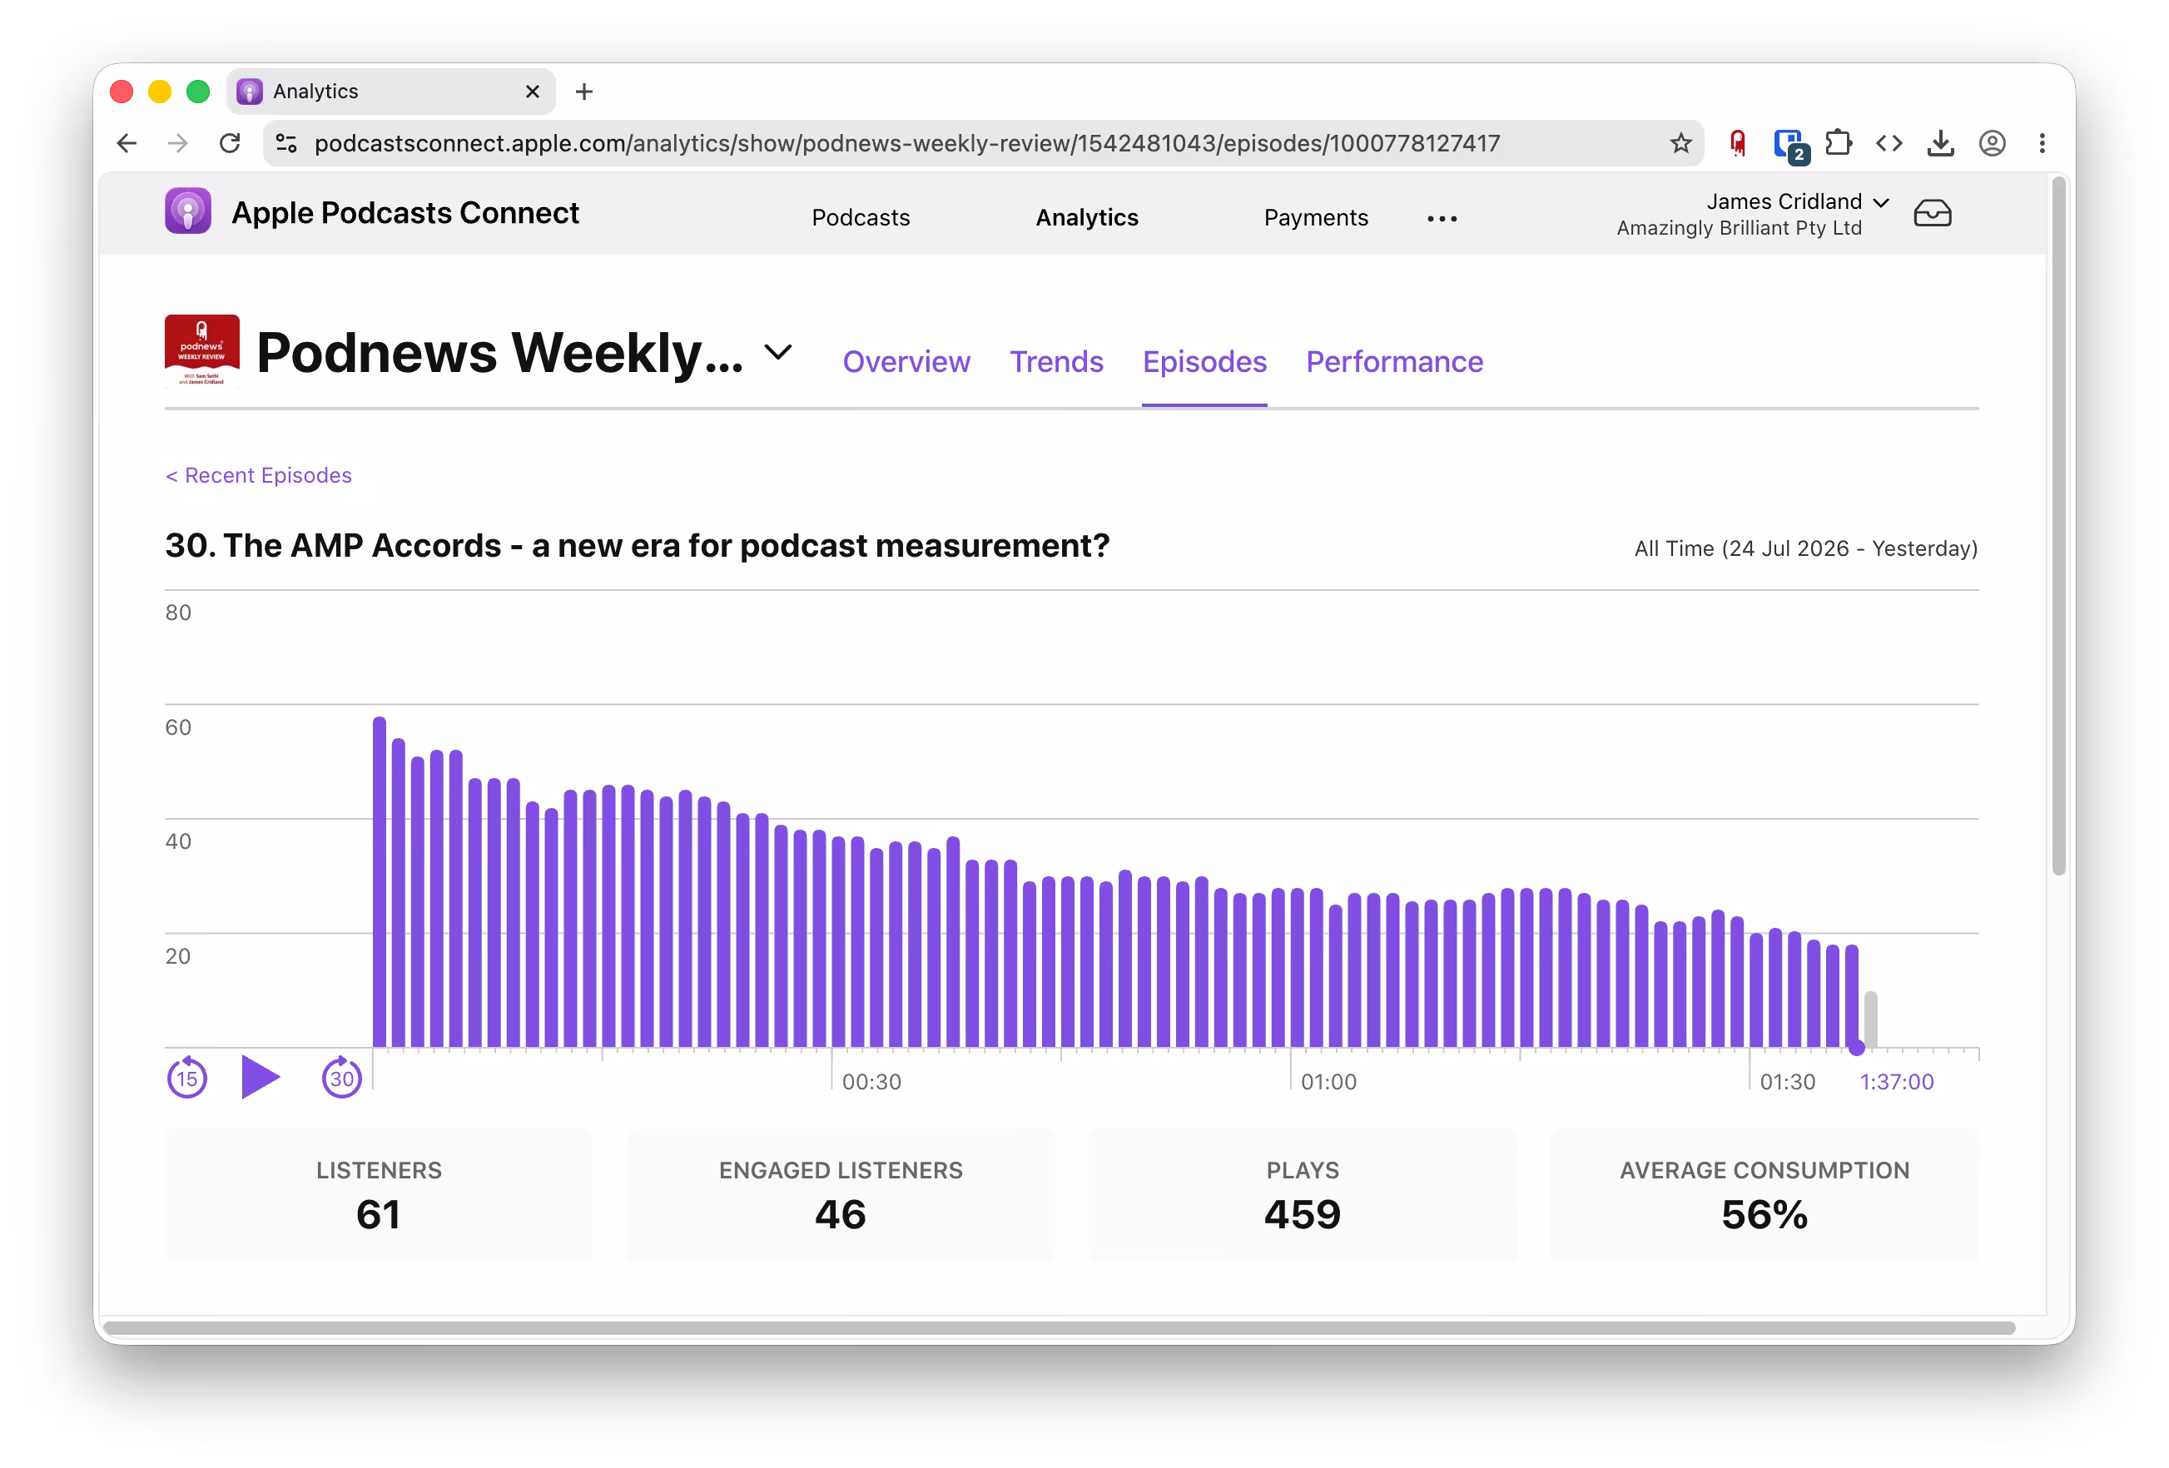2169x1468 pixels.
Task: Return to Recent Episodes list
Action: (259, 476)
